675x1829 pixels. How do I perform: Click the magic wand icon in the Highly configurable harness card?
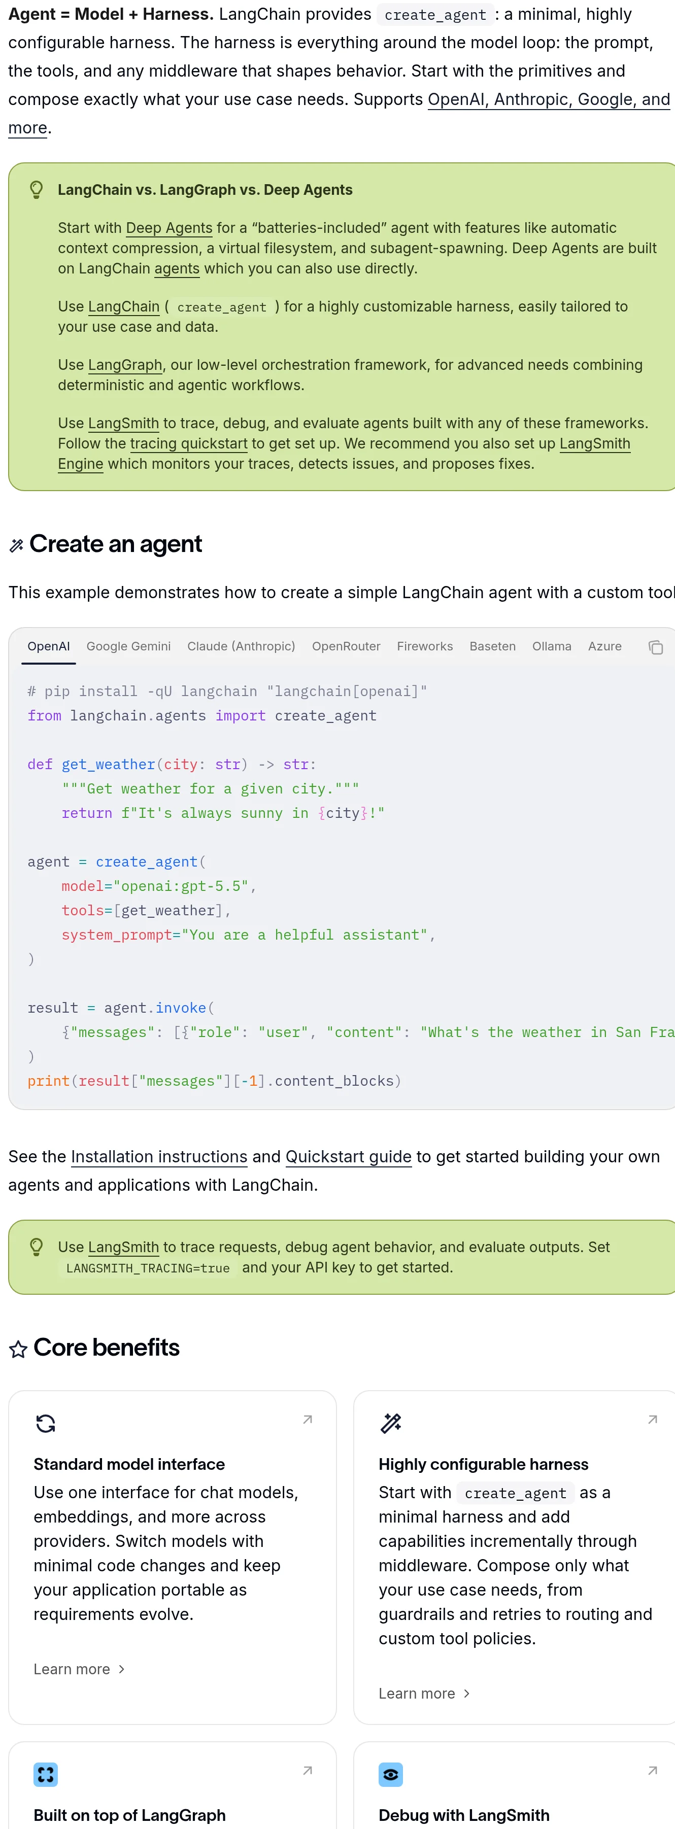pos(391,1423)
